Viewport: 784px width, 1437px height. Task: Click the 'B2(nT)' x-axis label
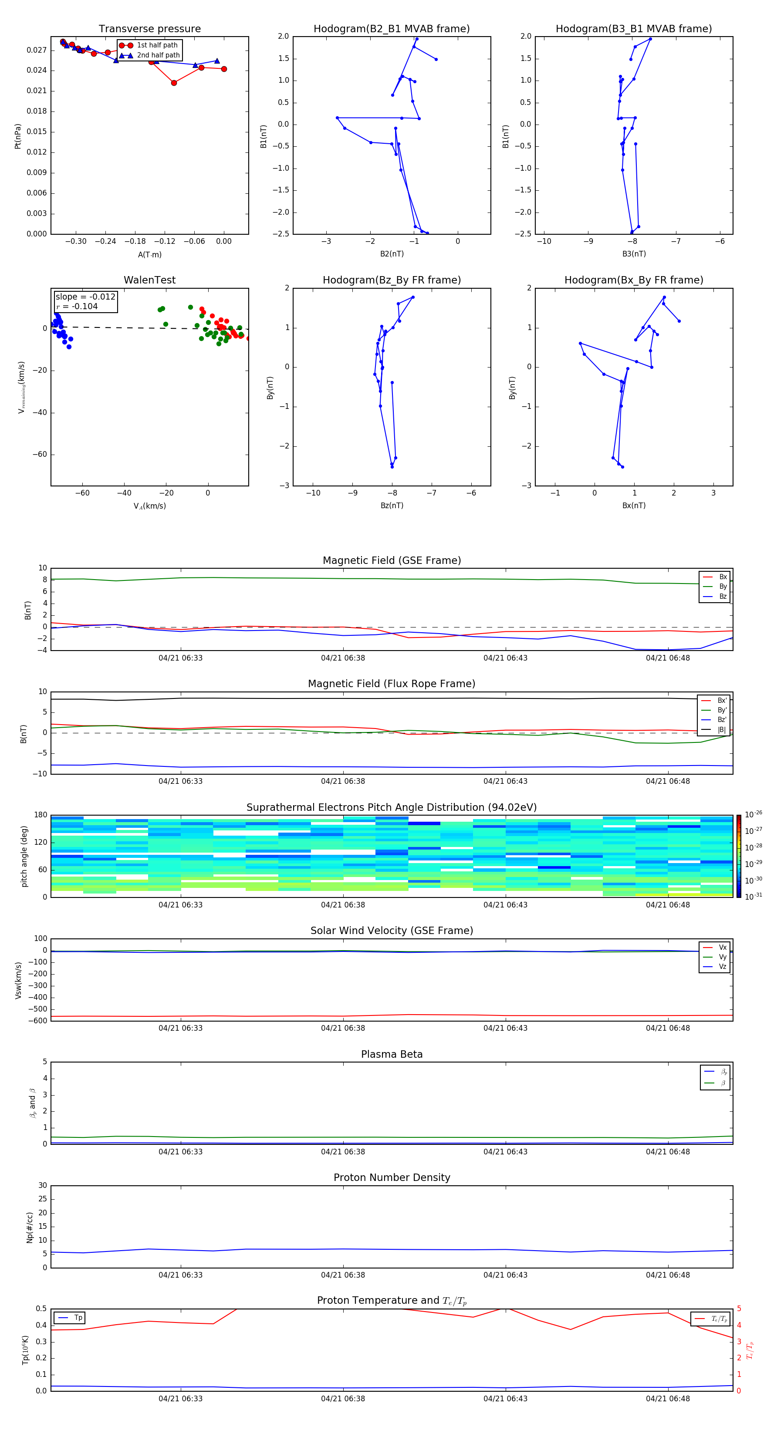click(392, 254)
